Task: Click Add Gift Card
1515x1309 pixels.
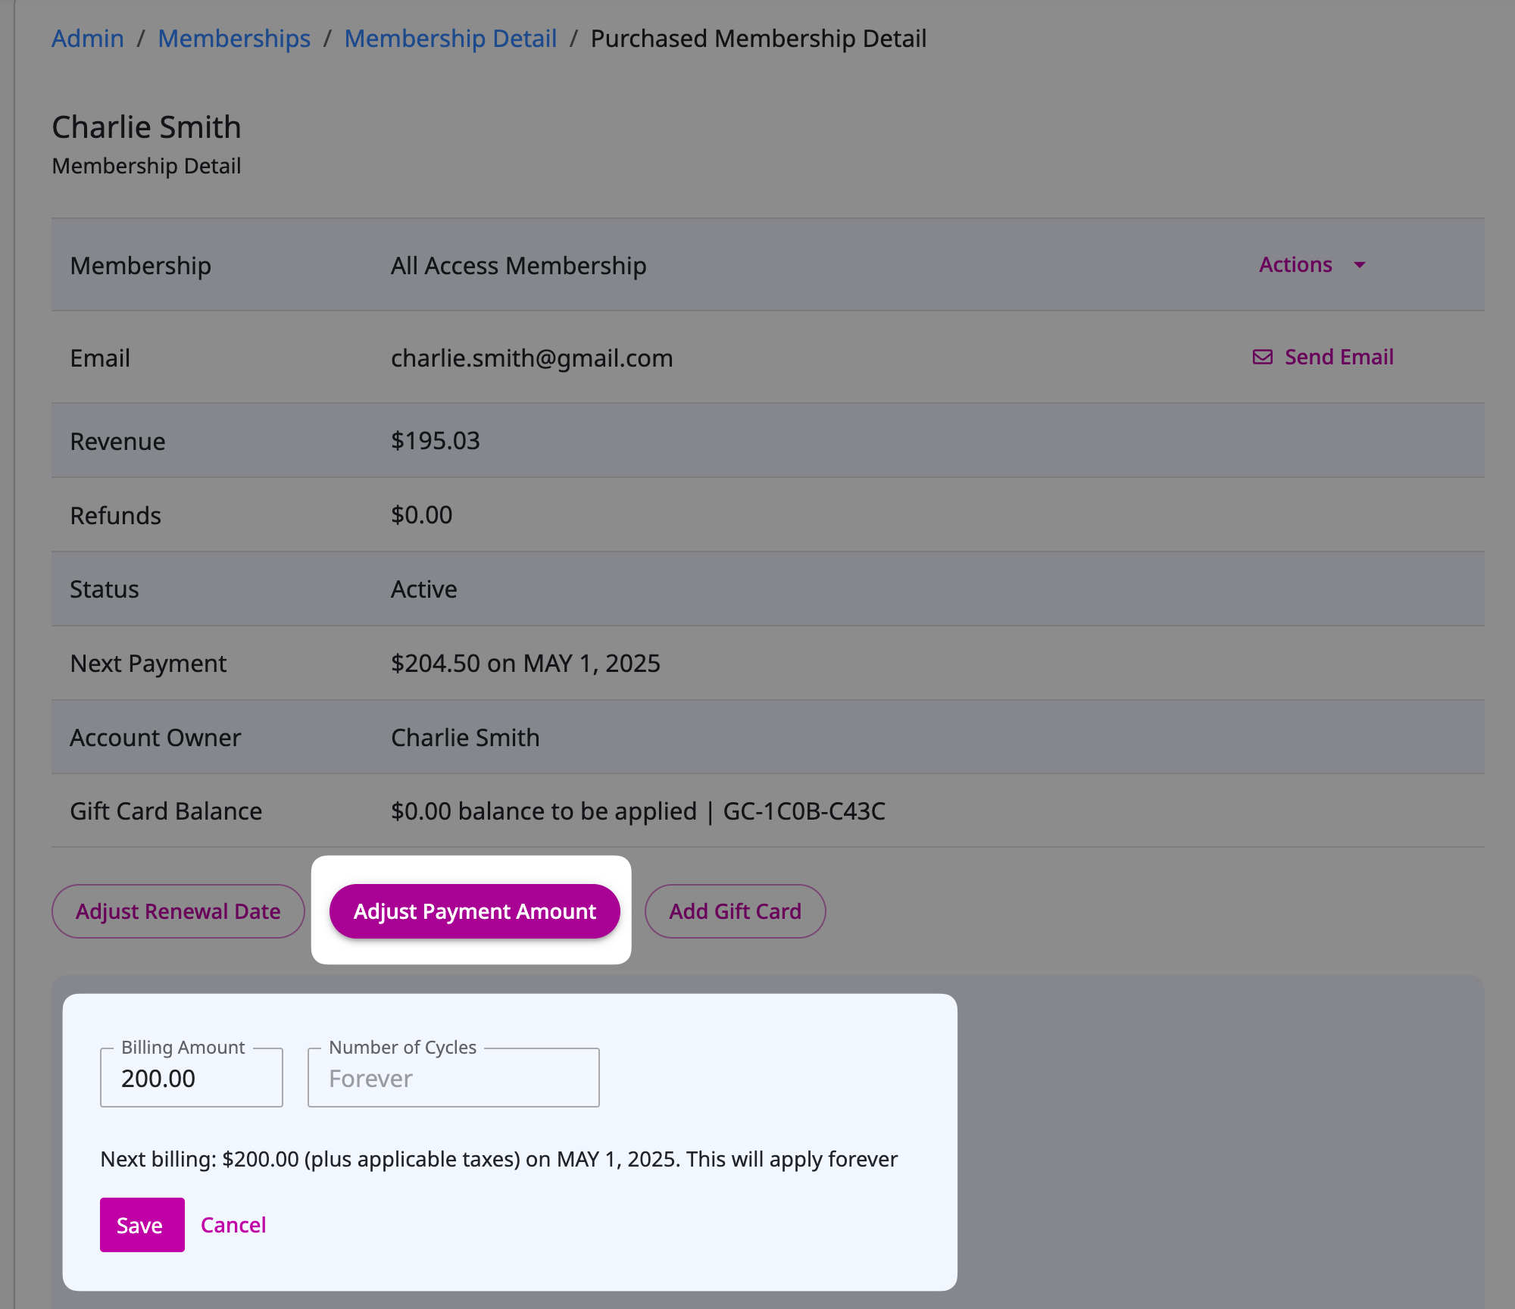Action: [x=734, y=911]
